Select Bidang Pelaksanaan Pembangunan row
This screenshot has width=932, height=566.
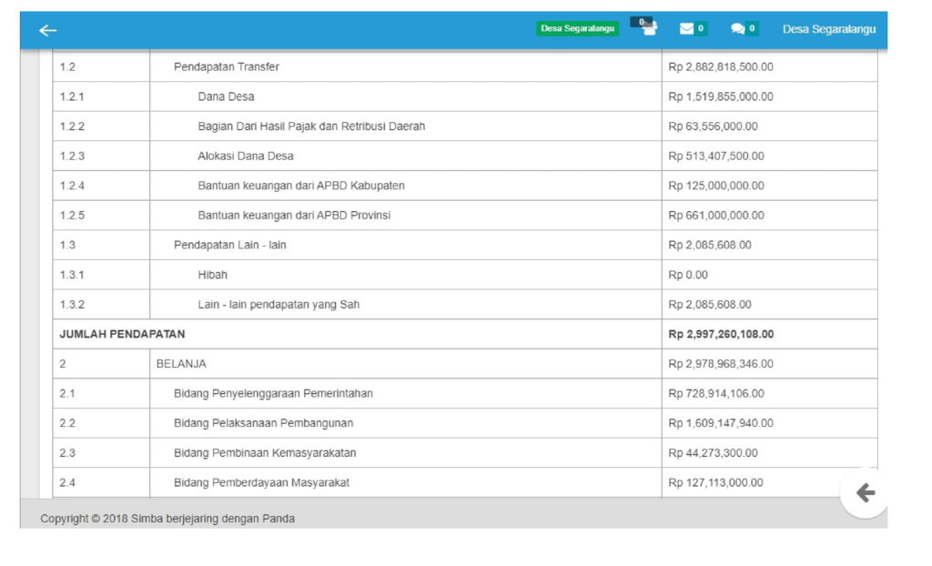click(x=263, y=423)
